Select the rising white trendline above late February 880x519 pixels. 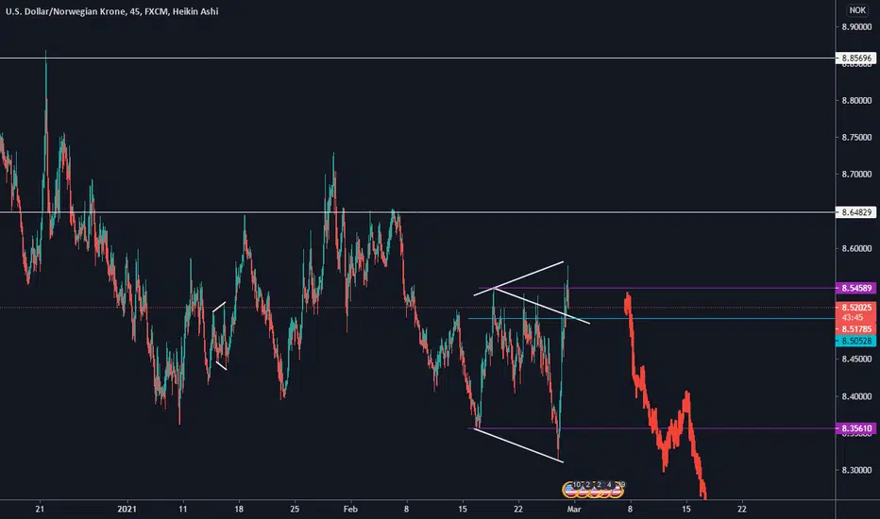click(518, 278)
